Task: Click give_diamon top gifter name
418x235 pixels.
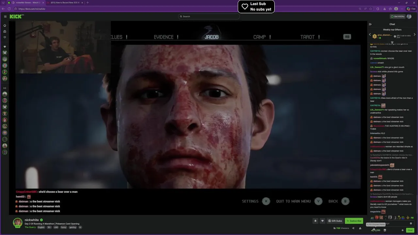Action: pyautogui.click(x=385, y=35)
